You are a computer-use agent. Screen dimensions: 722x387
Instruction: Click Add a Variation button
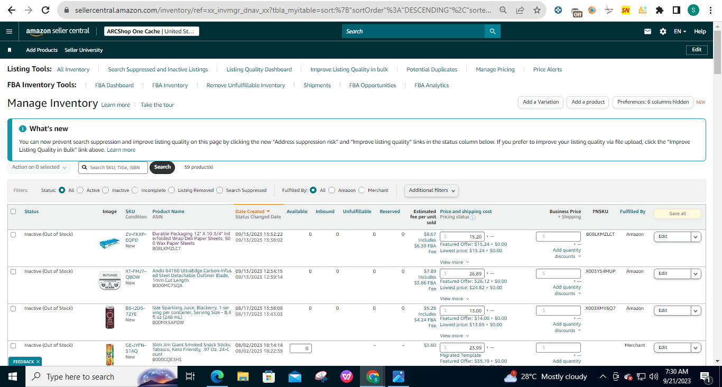click(541, 102)
